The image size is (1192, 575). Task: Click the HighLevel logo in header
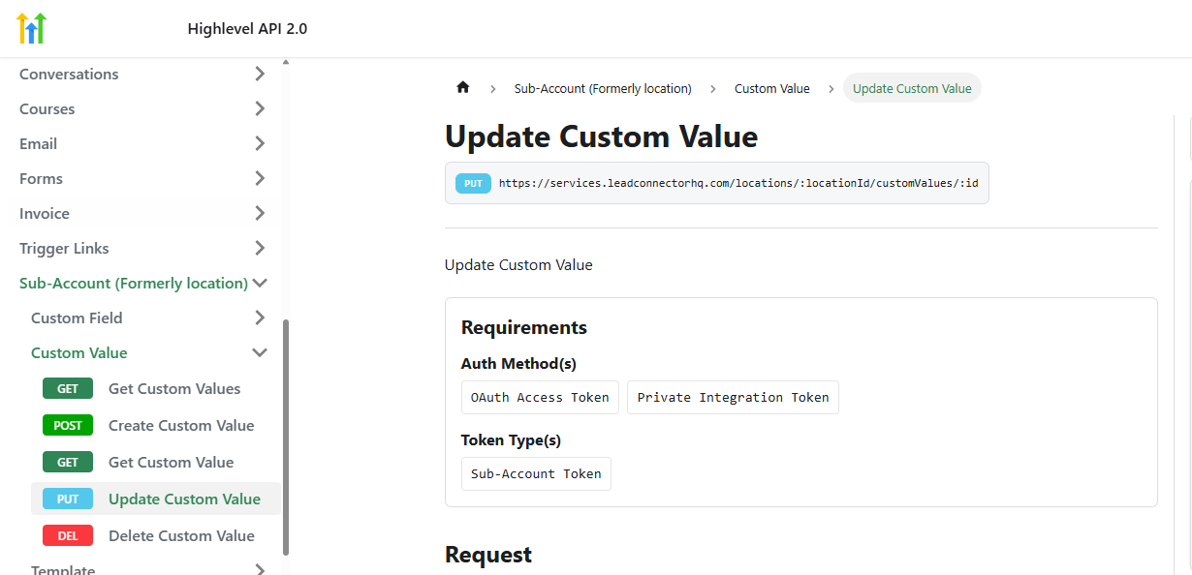[x=31, y=28]
